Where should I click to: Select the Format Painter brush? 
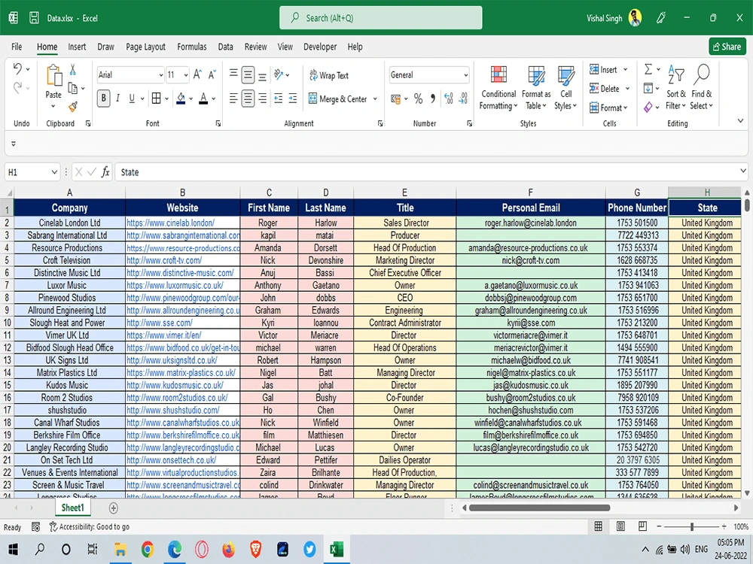[x=73, y=107]
